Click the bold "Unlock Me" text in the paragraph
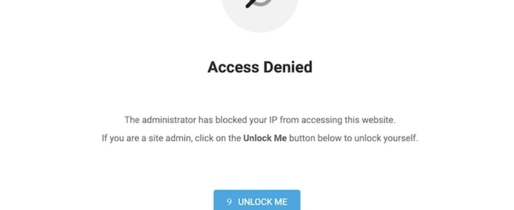The height and width of the screenshot is (210, 514). 265,139
